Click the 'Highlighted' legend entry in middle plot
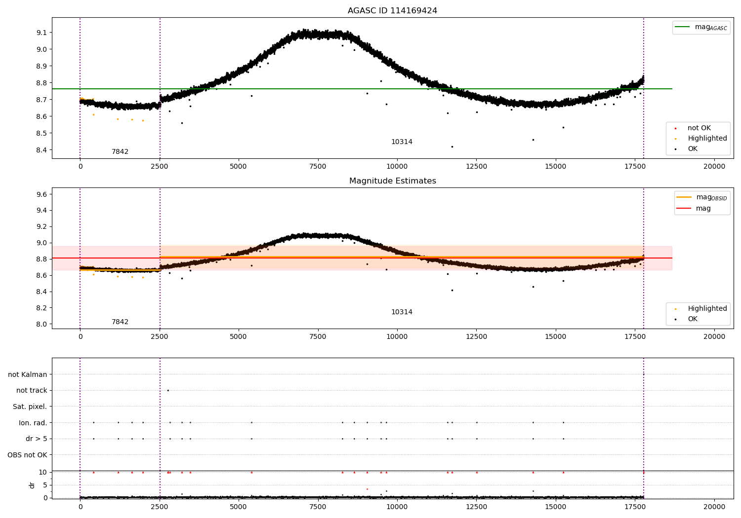Image resolution: width=741 pixels, height=518 pixels. [702, 309]
